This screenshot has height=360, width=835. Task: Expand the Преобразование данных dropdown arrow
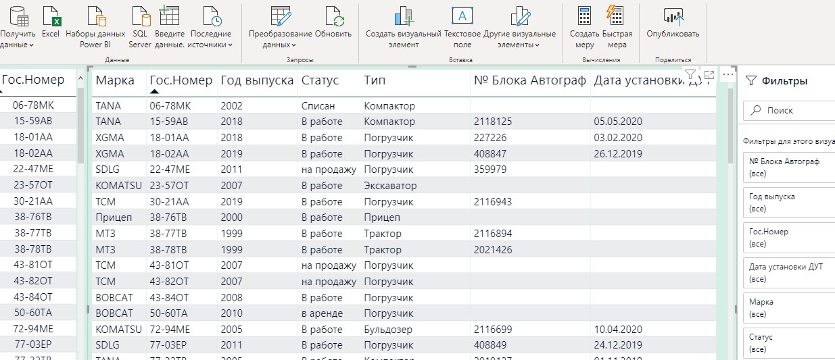pyautogui.click(x=294, y=45)
